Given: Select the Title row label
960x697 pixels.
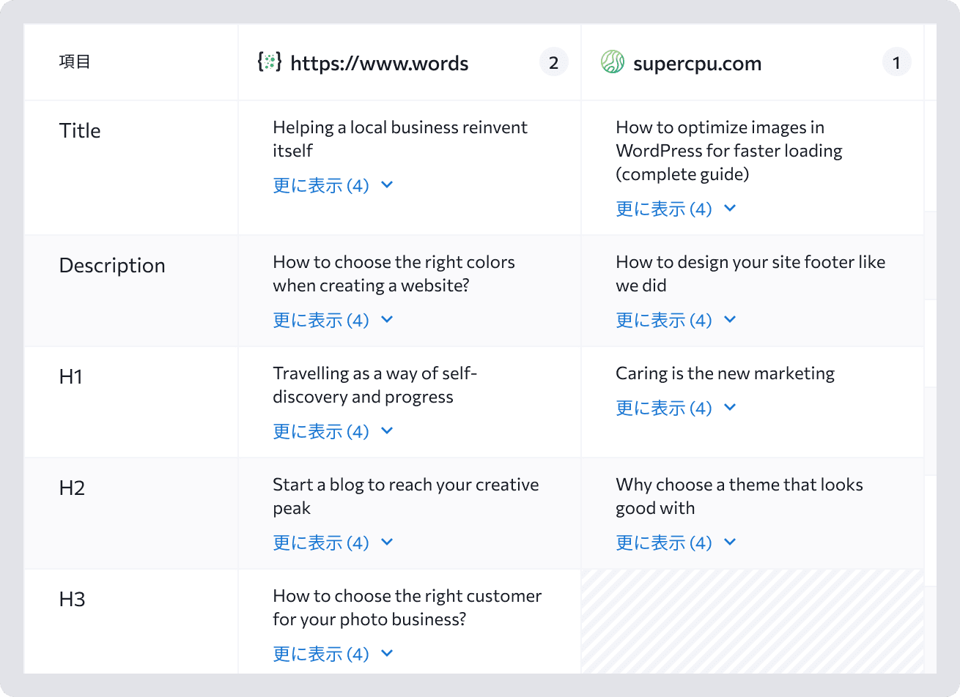Looking at the screenshot, I should point(80,131).
